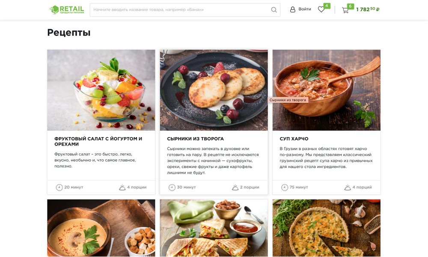The height and width of the screenshot is (257, 428).
Task: Click the clock icon beside 30 минут
Action: [172, 187]
